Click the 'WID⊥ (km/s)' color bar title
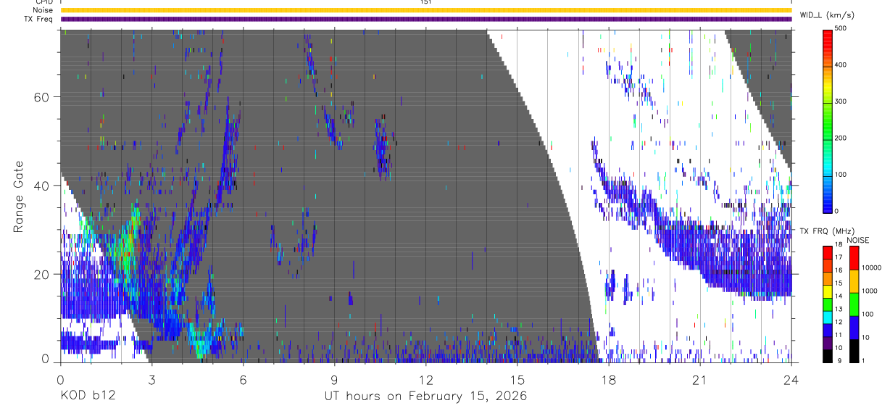Image resolution: width=890 pixels, height=411 pixels. pos(827,14)
